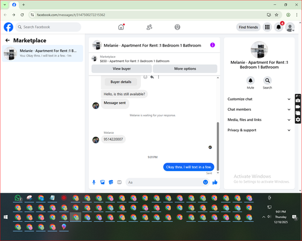Click the 'Message sent' bubble
This screenshot has height=241, width=302.
click(115, 104)
